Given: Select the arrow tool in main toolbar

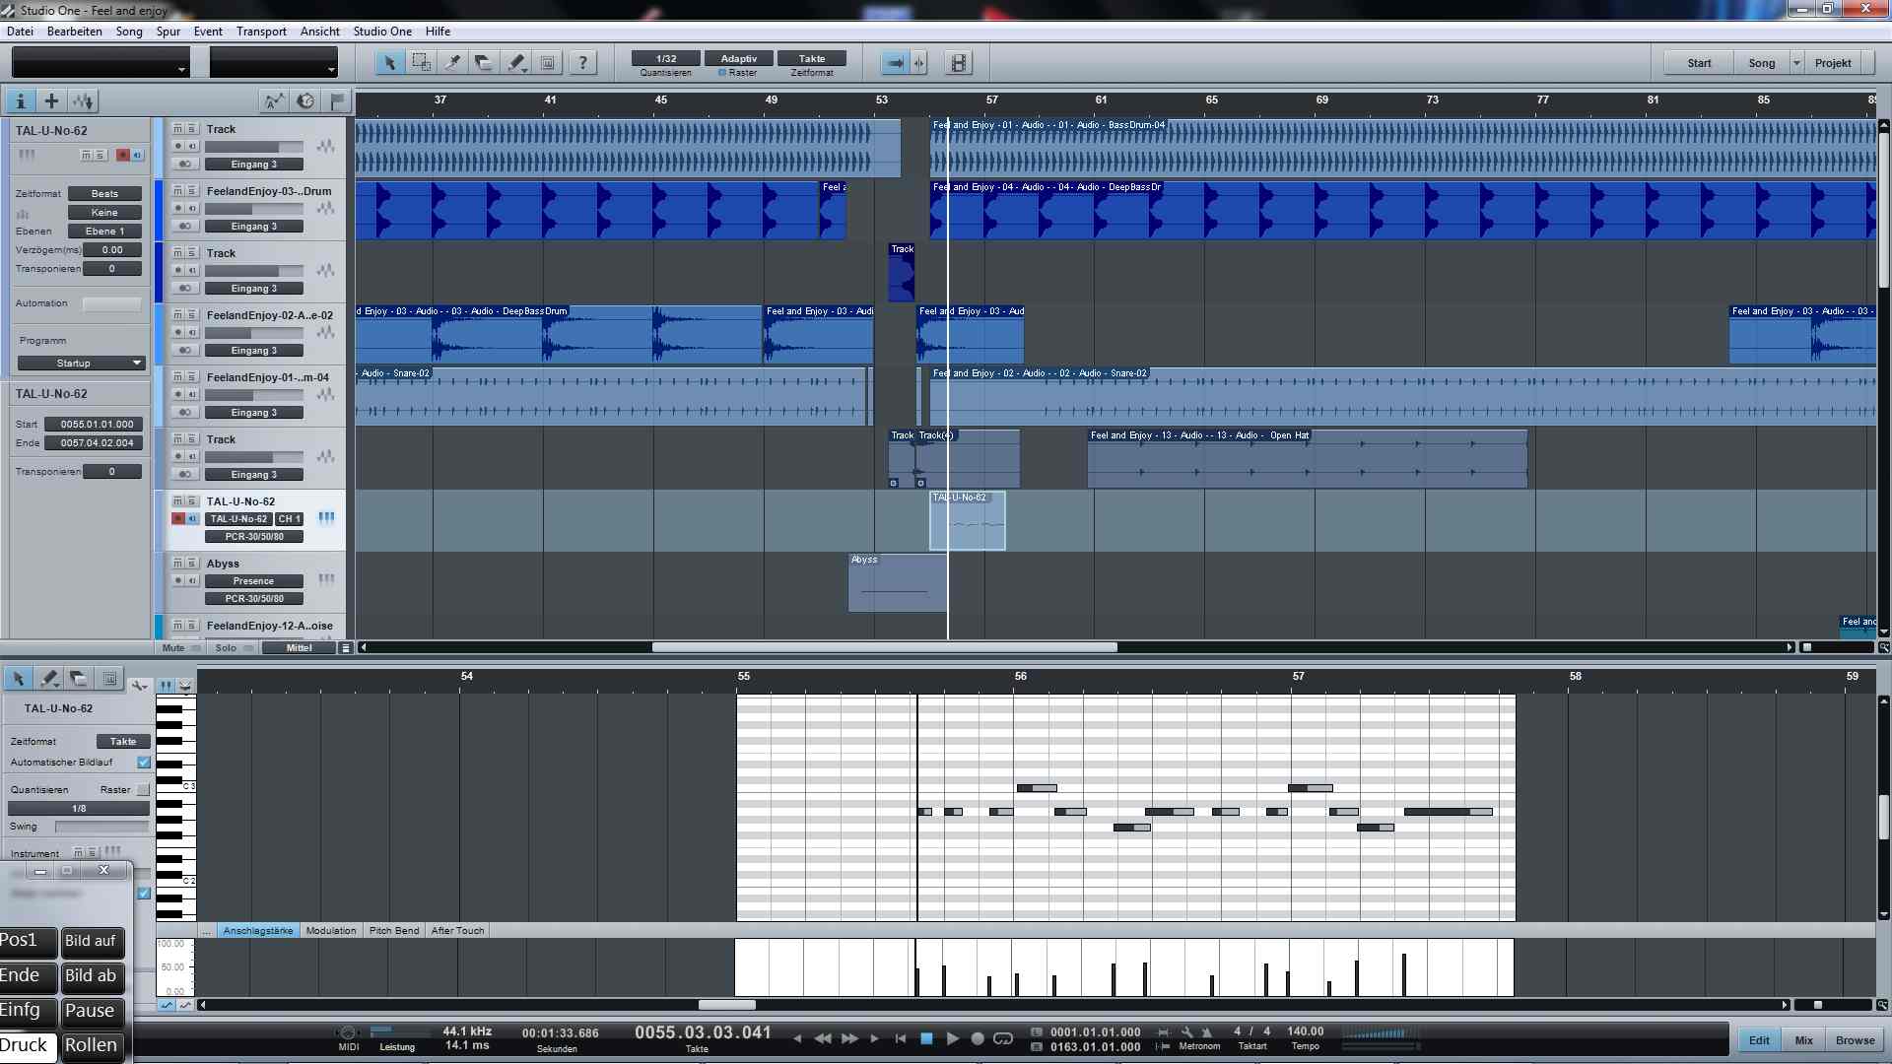Looking at the screenshot, I should click(389, 63).
